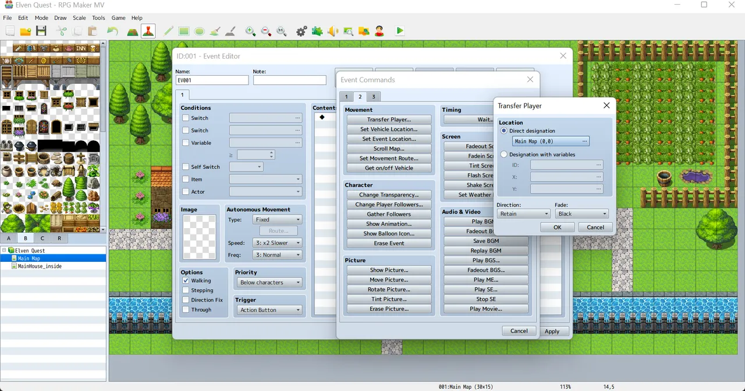Open the Autonomous Movement Type dropdown

point(278,220)
